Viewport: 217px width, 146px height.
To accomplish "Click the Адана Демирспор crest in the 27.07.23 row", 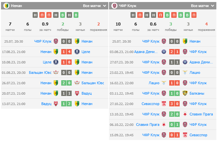I will [x=185, y=62].
